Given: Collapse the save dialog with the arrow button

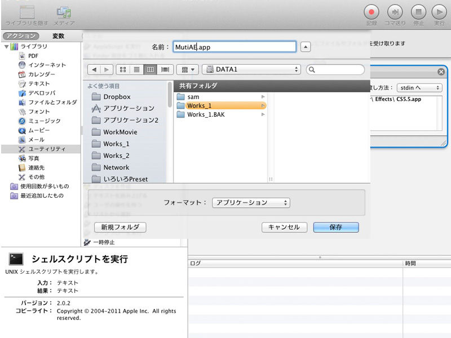Looking at the screenshot, I should pyautogui.click(x=305, y=47).
